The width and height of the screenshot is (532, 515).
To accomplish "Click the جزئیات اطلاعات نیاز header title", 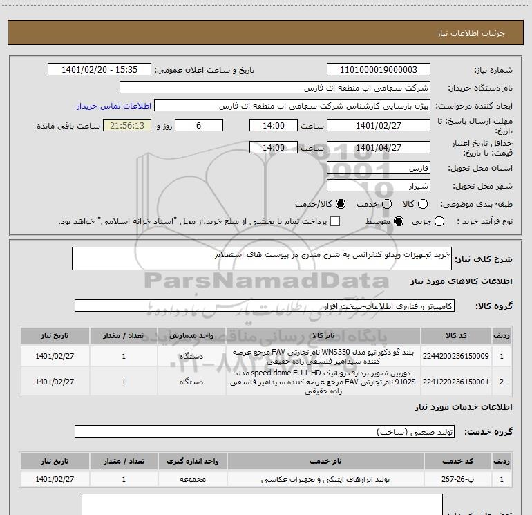I will [471, 33].
